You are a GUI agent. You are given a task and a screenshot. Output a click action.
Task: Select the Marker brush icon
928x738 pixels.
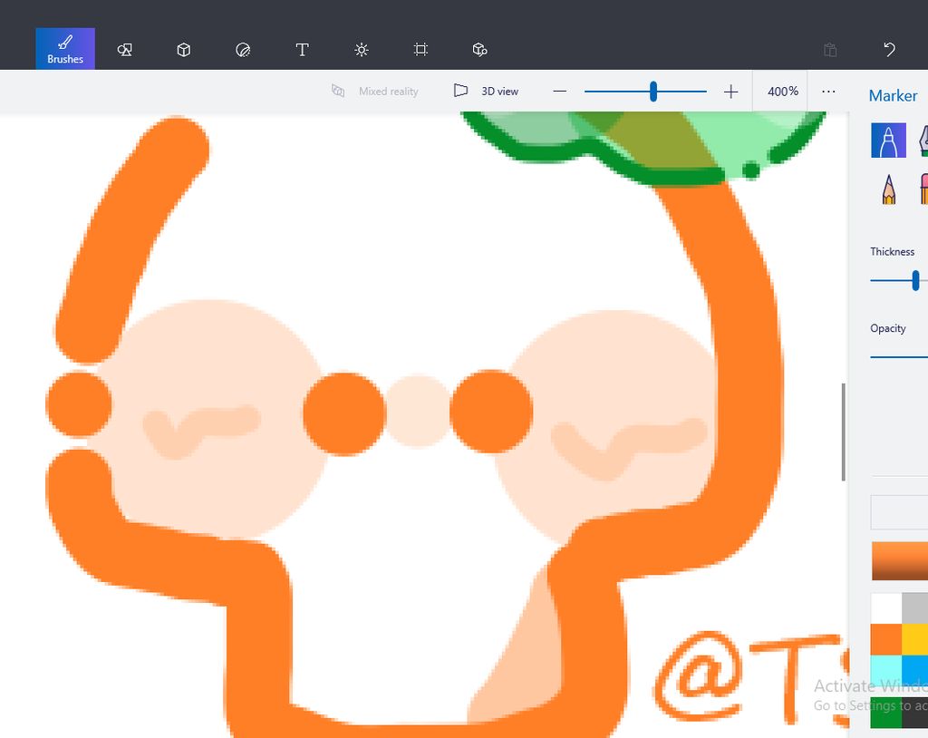[888, 141]
